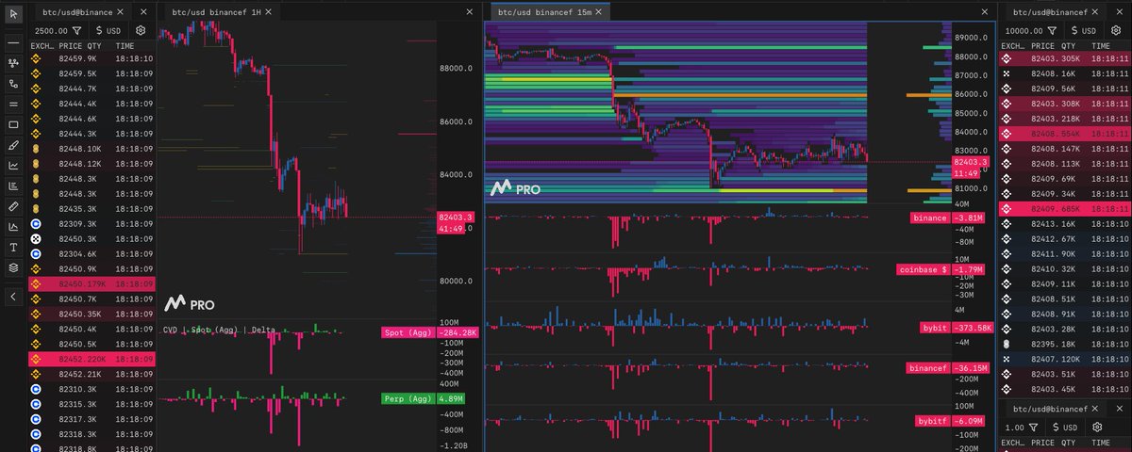The image size is (1132, 452).
Task: Select the 82459.9K trade at 18:18:10
Action: tap(92, 58)
